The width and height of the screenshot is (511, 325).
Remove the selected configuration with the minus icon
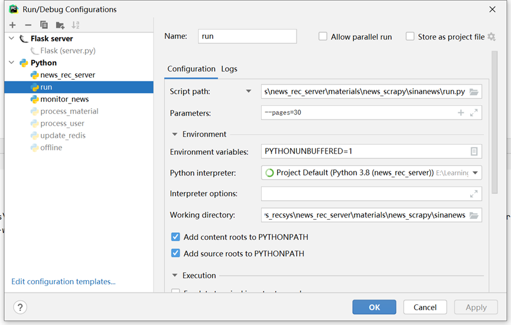point(28,25)
